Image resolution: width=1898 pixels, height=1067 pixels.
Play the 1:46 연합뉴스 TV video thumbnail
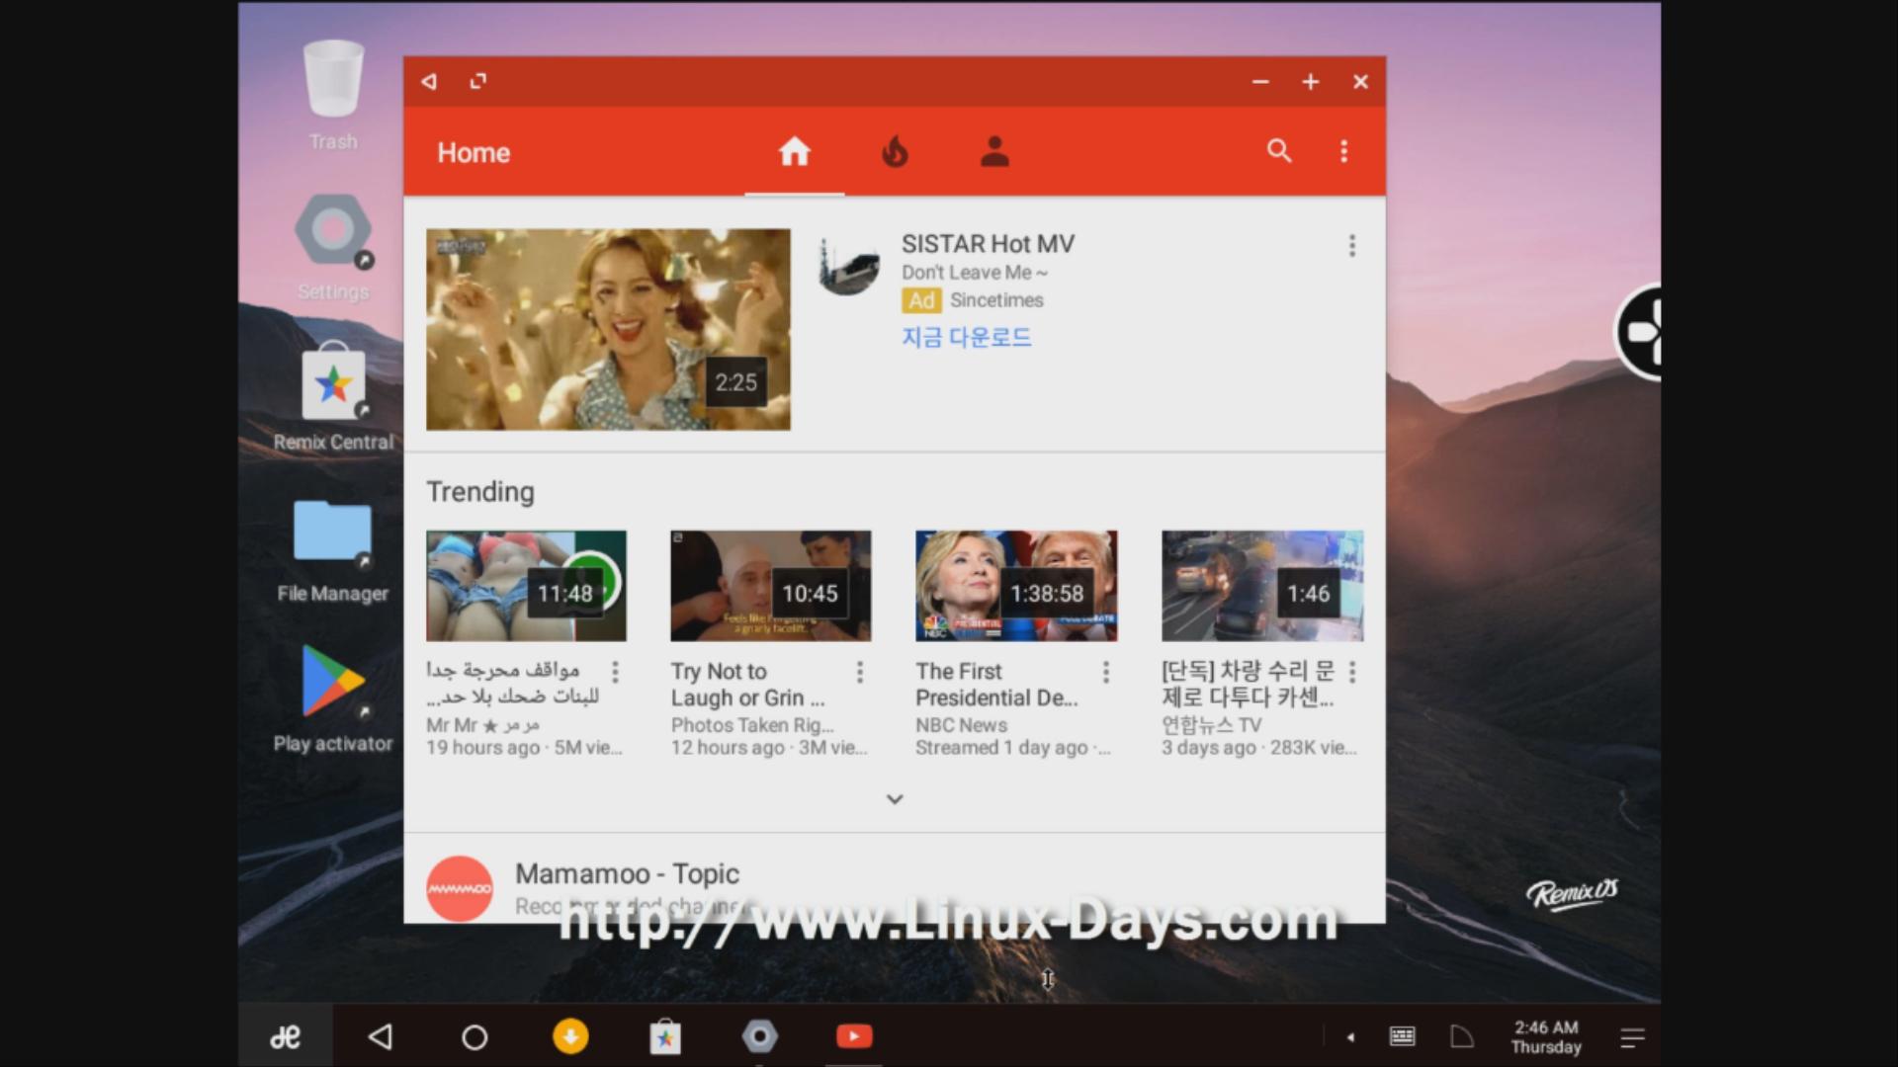tap(1262, 586)
